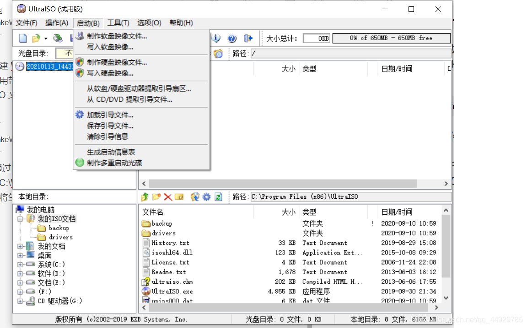Click the local path field C:\Program Files (x86)\UltraISO

pos(350,197)
